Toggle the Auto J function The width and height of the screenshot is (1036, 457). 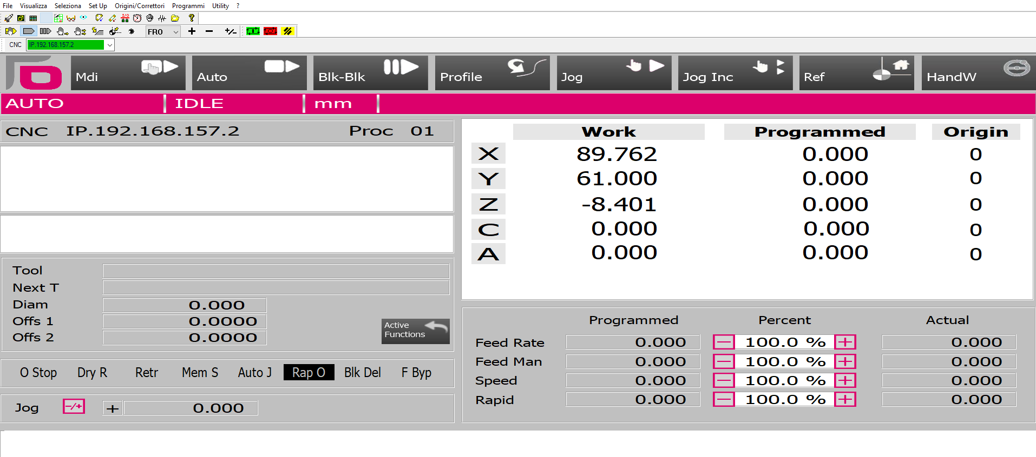(255, 373)
